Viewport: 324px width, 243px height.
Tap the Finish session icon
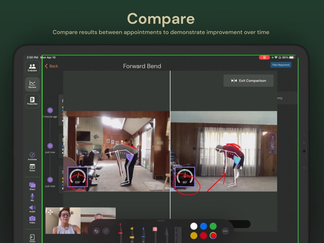click(x=32, y=238)
